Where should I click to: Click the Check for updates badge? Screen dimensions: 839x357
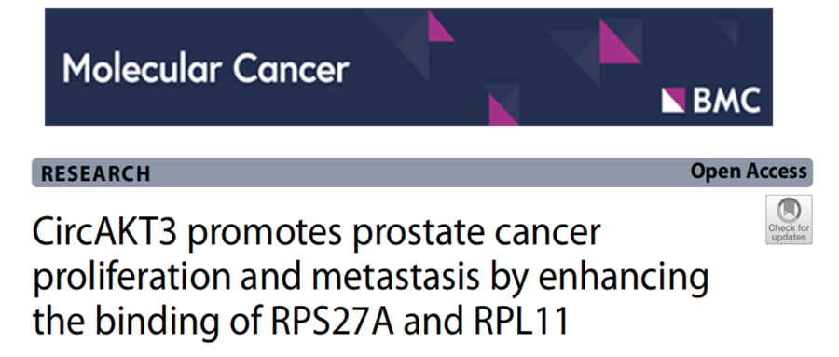click(789, 219)
